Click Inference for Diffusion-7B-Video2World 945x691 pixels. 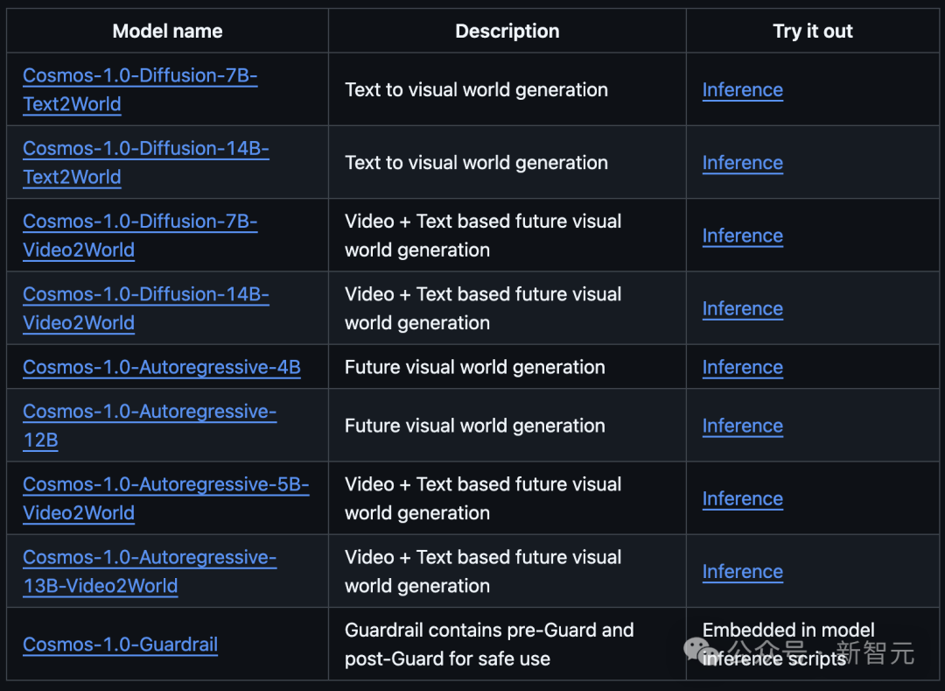pos(743,236)
